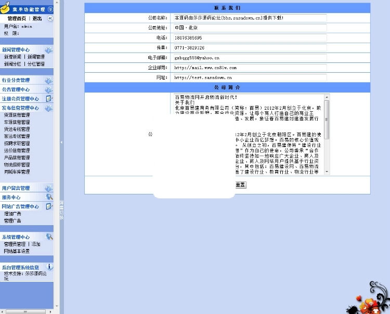Click the info icon beside 后台管理系统信息

pyautogui.click(x=50, y=267)
